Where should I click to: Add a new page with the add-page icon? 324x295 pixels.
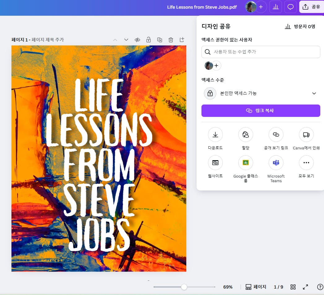pos(182,40)
